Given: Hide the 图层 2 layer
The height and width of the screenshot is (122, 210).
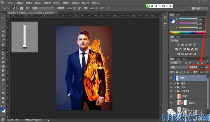Looking at the screenshot, I should pos(171,103).
